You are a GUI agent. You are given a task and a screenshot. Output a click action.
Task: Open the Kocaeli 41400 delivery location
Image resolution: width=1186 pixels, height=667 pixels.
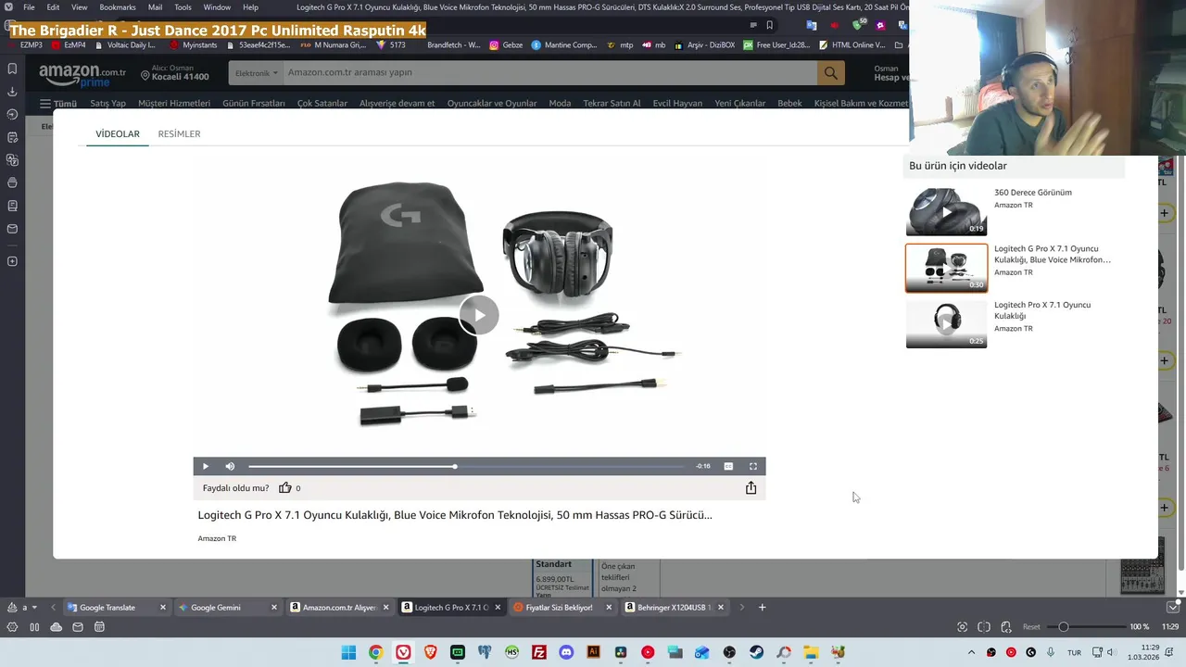[x=174, y=73]
